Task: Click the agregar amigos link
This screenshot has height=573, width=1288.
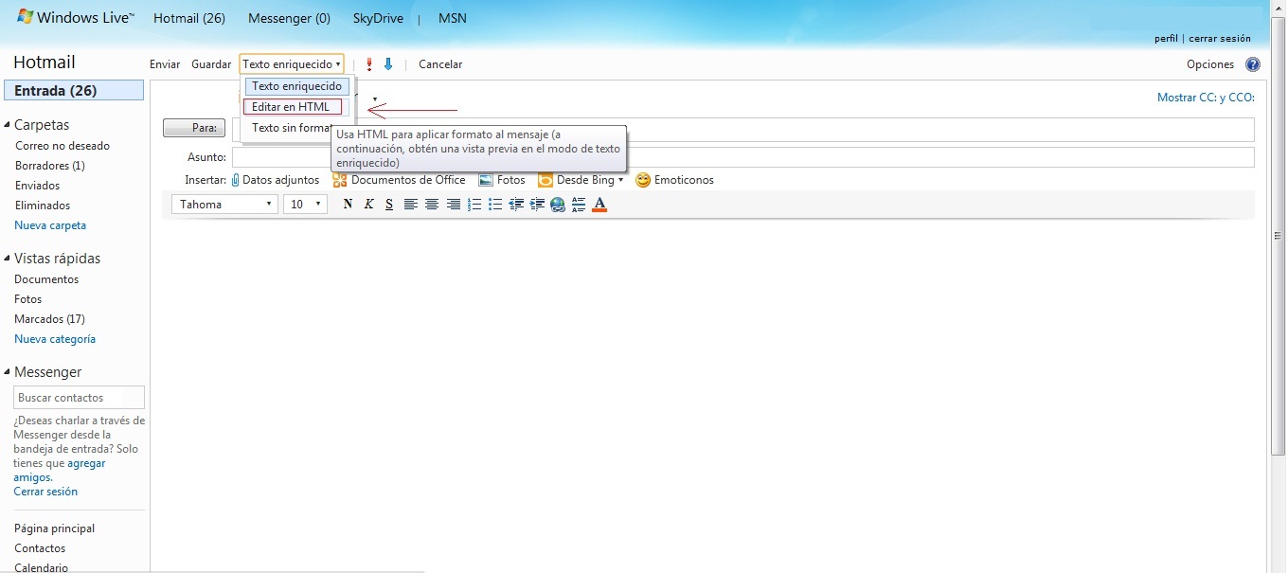Action: pos(59,471)
